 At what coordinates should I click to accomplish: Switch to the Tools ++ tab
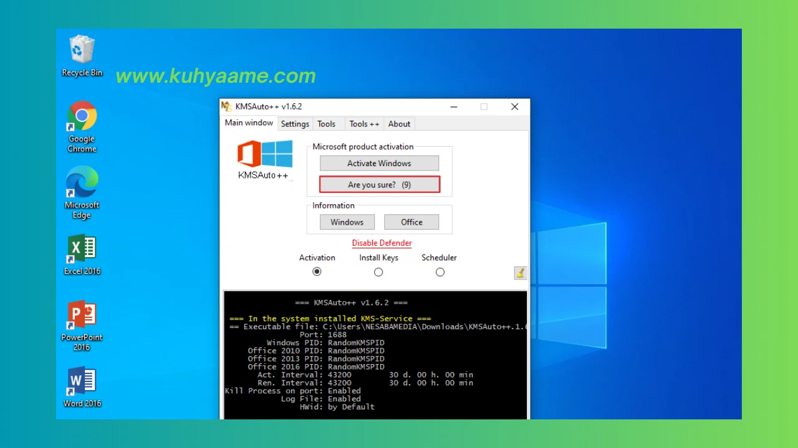click(364, 124)
